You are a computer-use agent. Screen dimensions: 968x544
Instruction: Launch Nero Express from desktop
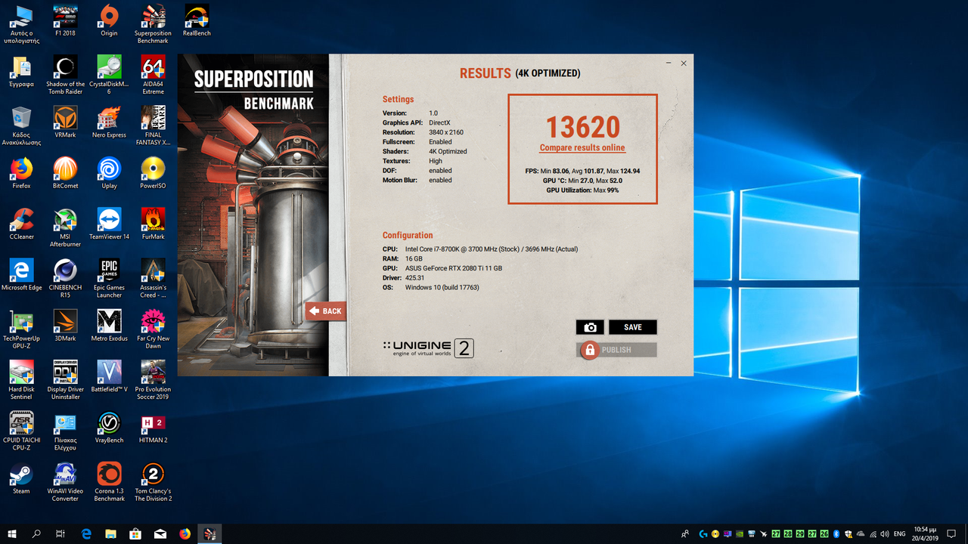[x=109, y=122]
